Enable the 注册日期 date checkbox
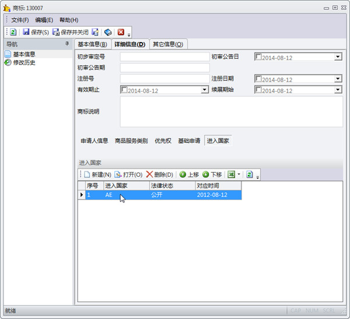 point(258,79)
